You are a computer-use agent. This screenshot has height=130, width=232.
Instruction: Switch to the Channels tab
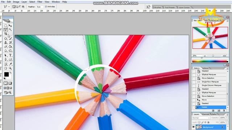click(x=206, y=114)
